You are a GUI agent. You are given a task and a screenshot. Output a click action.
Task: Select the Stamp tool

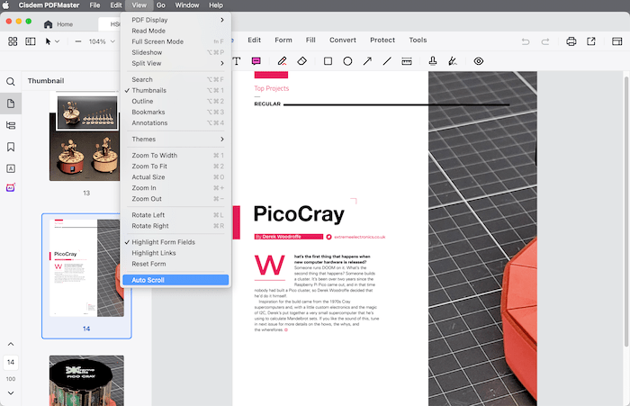point(433,61)
